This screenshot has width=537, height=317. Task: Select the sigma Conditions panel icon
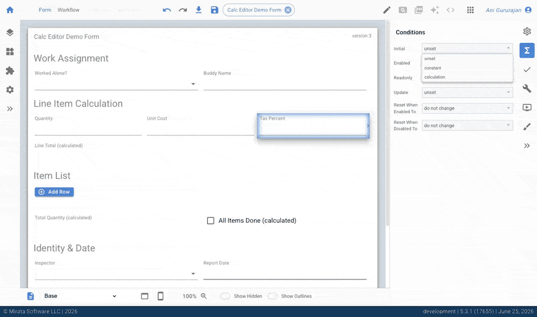click(x=527, y=50)
